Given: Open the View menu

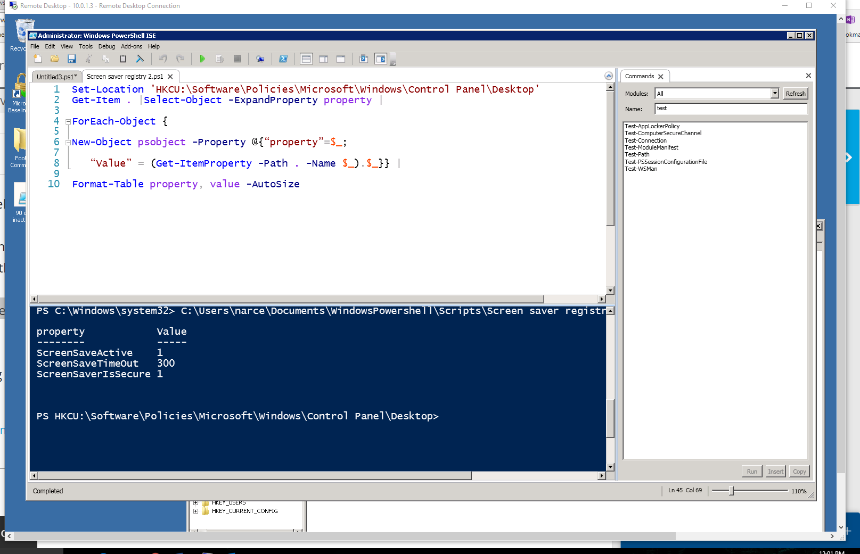Looking at the screenshot, I should pyautogui.click(x=67, y=46).
